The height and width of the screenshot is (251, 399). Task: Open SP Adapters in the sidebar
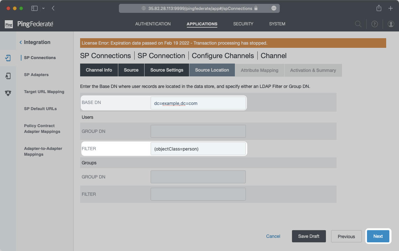coord(36,75)
